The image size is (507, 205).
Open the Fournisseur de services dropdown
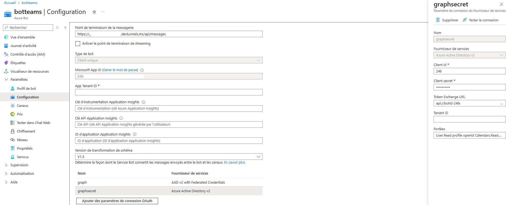tap(469, 55)
